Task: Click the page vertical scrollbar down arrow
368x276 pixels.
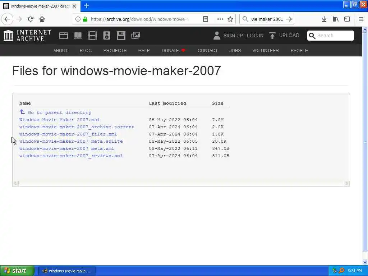Action: 365,262
